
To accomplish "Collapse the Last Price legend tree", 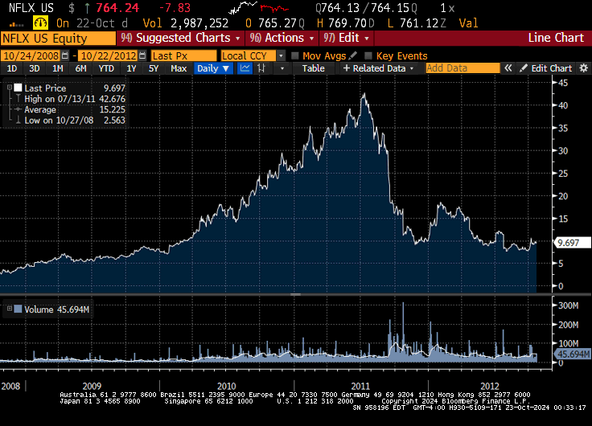I will coord(10,87).
